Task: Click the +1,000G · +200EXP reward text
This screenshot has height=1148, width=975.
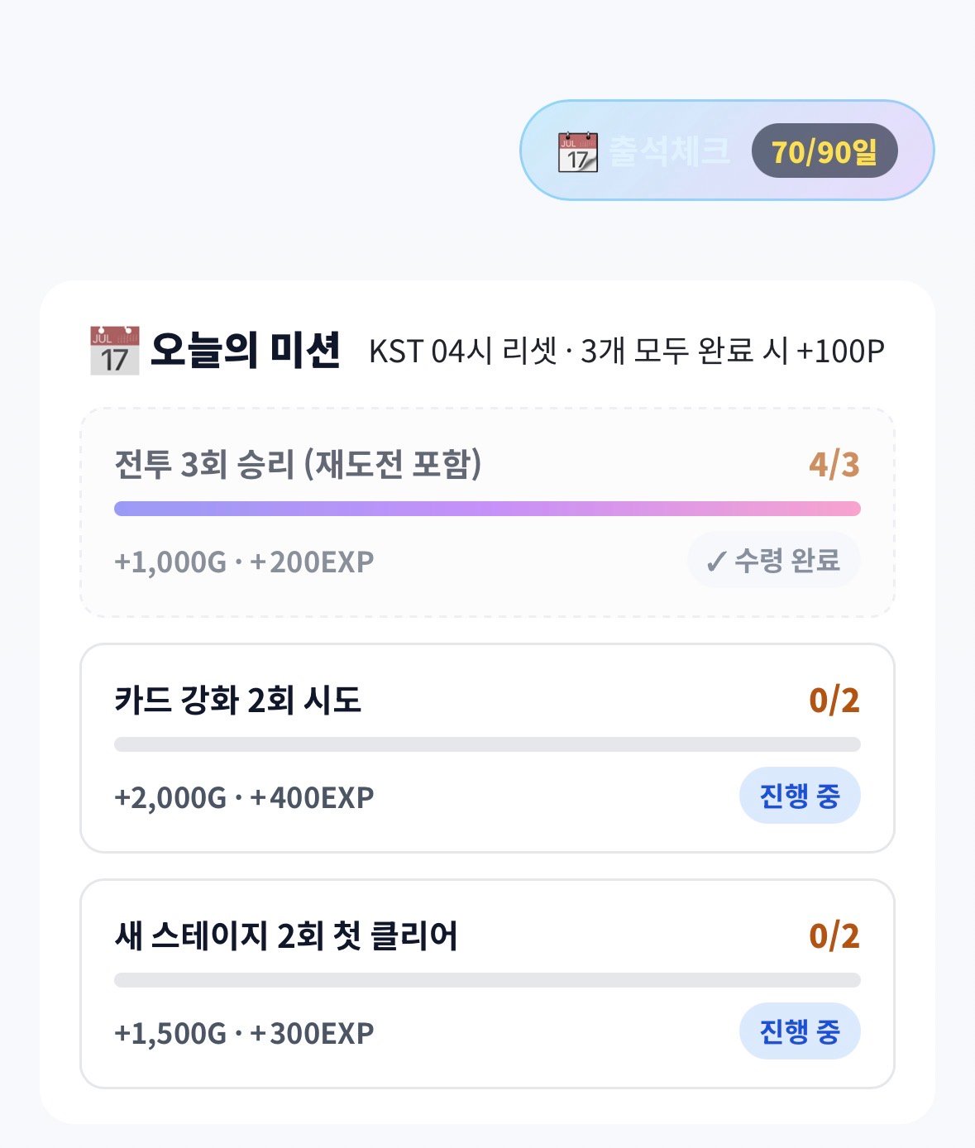Action: pos(244,562)
